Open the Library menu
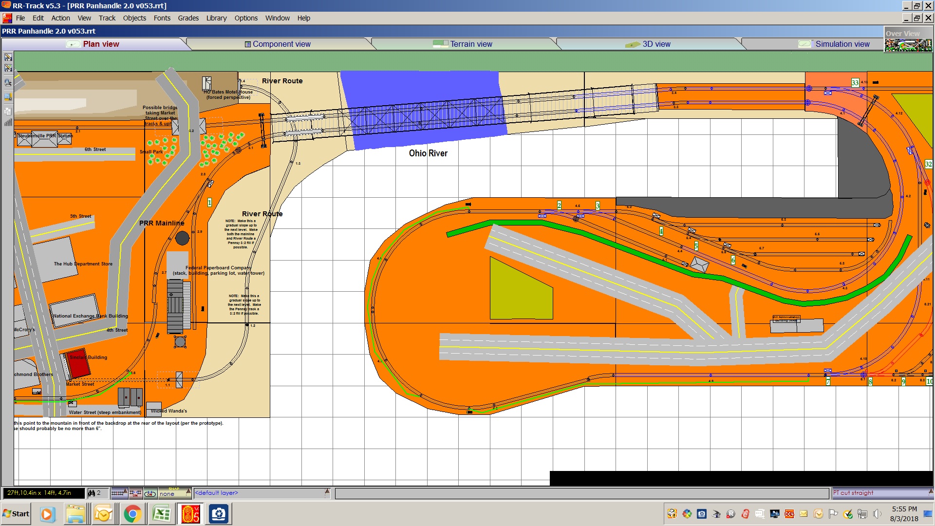This screenshot has width=935, height=526. 216,18
